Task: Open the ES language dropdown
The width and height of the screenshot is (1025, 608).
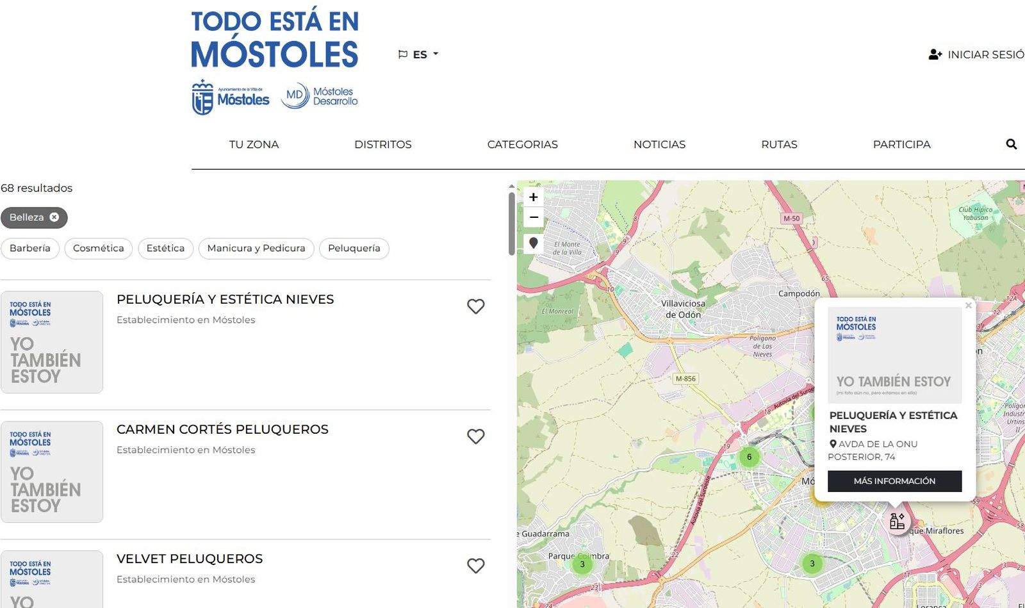Action: pyautogui.click(x=419, y=54)
